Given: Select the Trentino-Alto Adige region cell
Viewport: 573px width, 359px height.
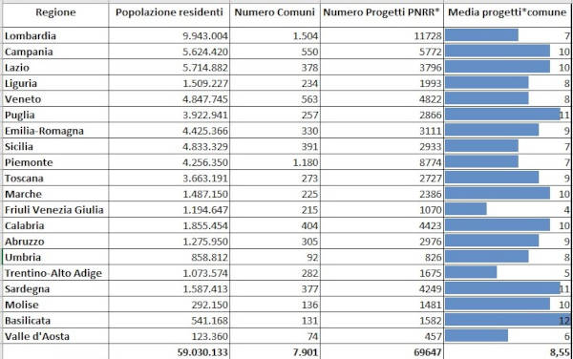Looking at the screenshot, I should tap(55, 273).
